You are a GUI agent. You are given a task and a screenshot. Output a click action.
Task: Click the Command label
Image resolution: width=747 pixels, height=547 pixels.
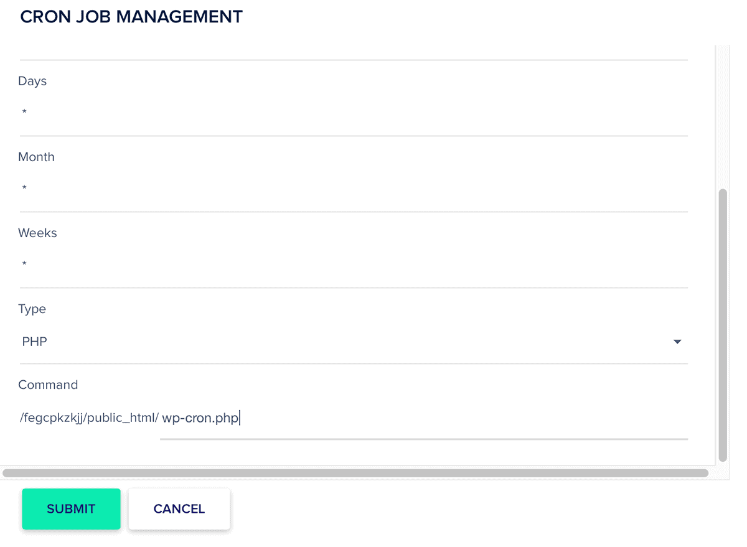(x=48, y=385)
